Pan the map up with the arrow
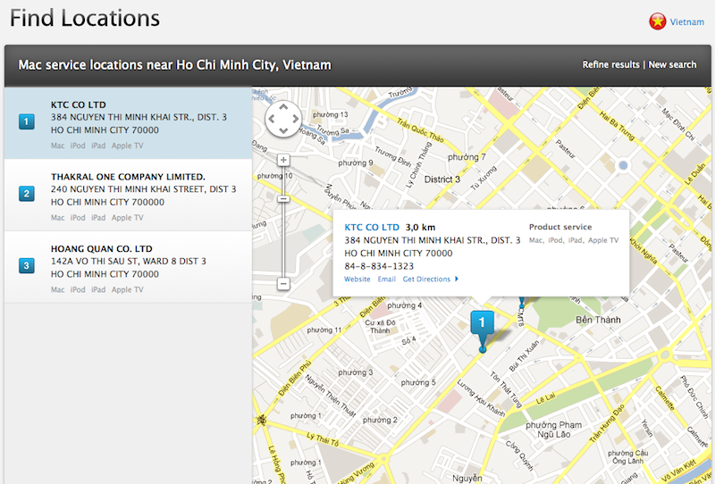This screenshot has width=715, height=484. (283, 107)
